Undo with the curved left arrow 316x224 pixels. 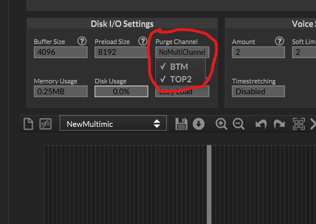point(261,124)
